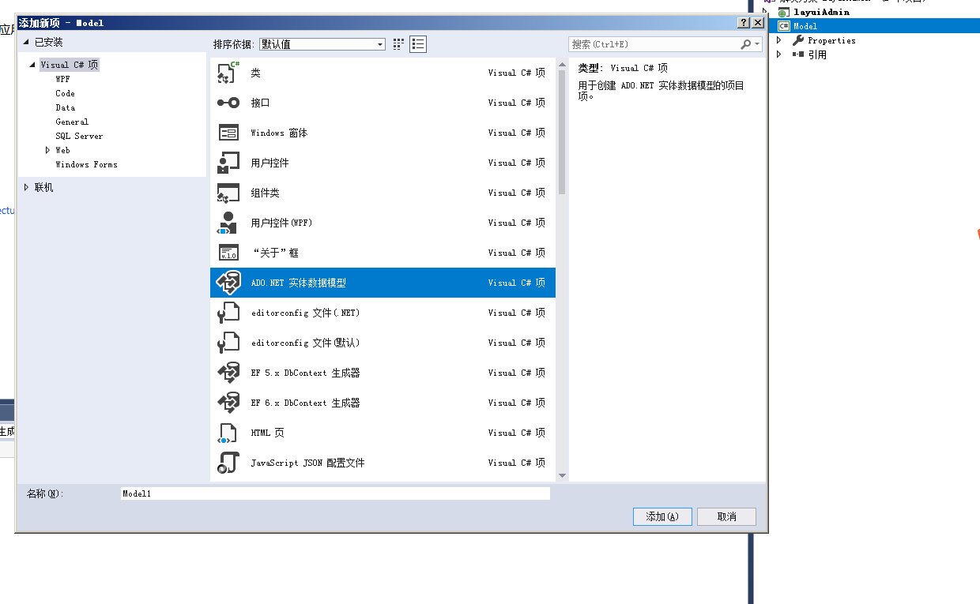
Task: Select SQL Server category in tree
Action: click(x=79, y=136)
